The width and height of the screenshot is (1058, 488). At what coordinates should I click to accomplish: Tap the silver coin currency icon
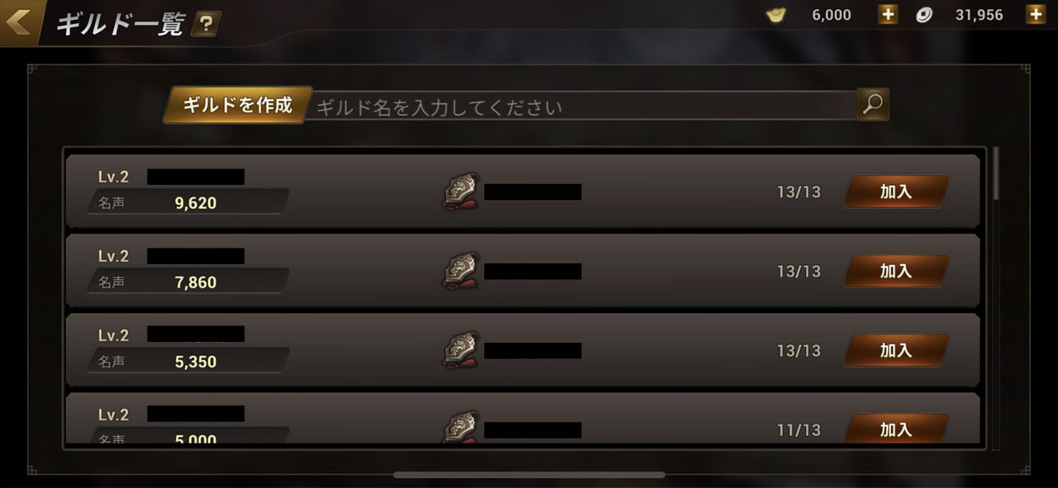coord(924,15)
